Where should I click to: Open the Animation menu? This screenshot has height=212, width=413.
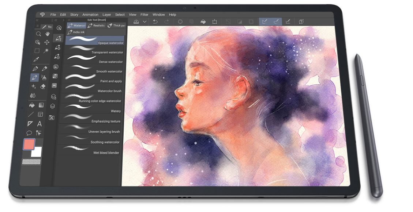[x=90, y=15]
